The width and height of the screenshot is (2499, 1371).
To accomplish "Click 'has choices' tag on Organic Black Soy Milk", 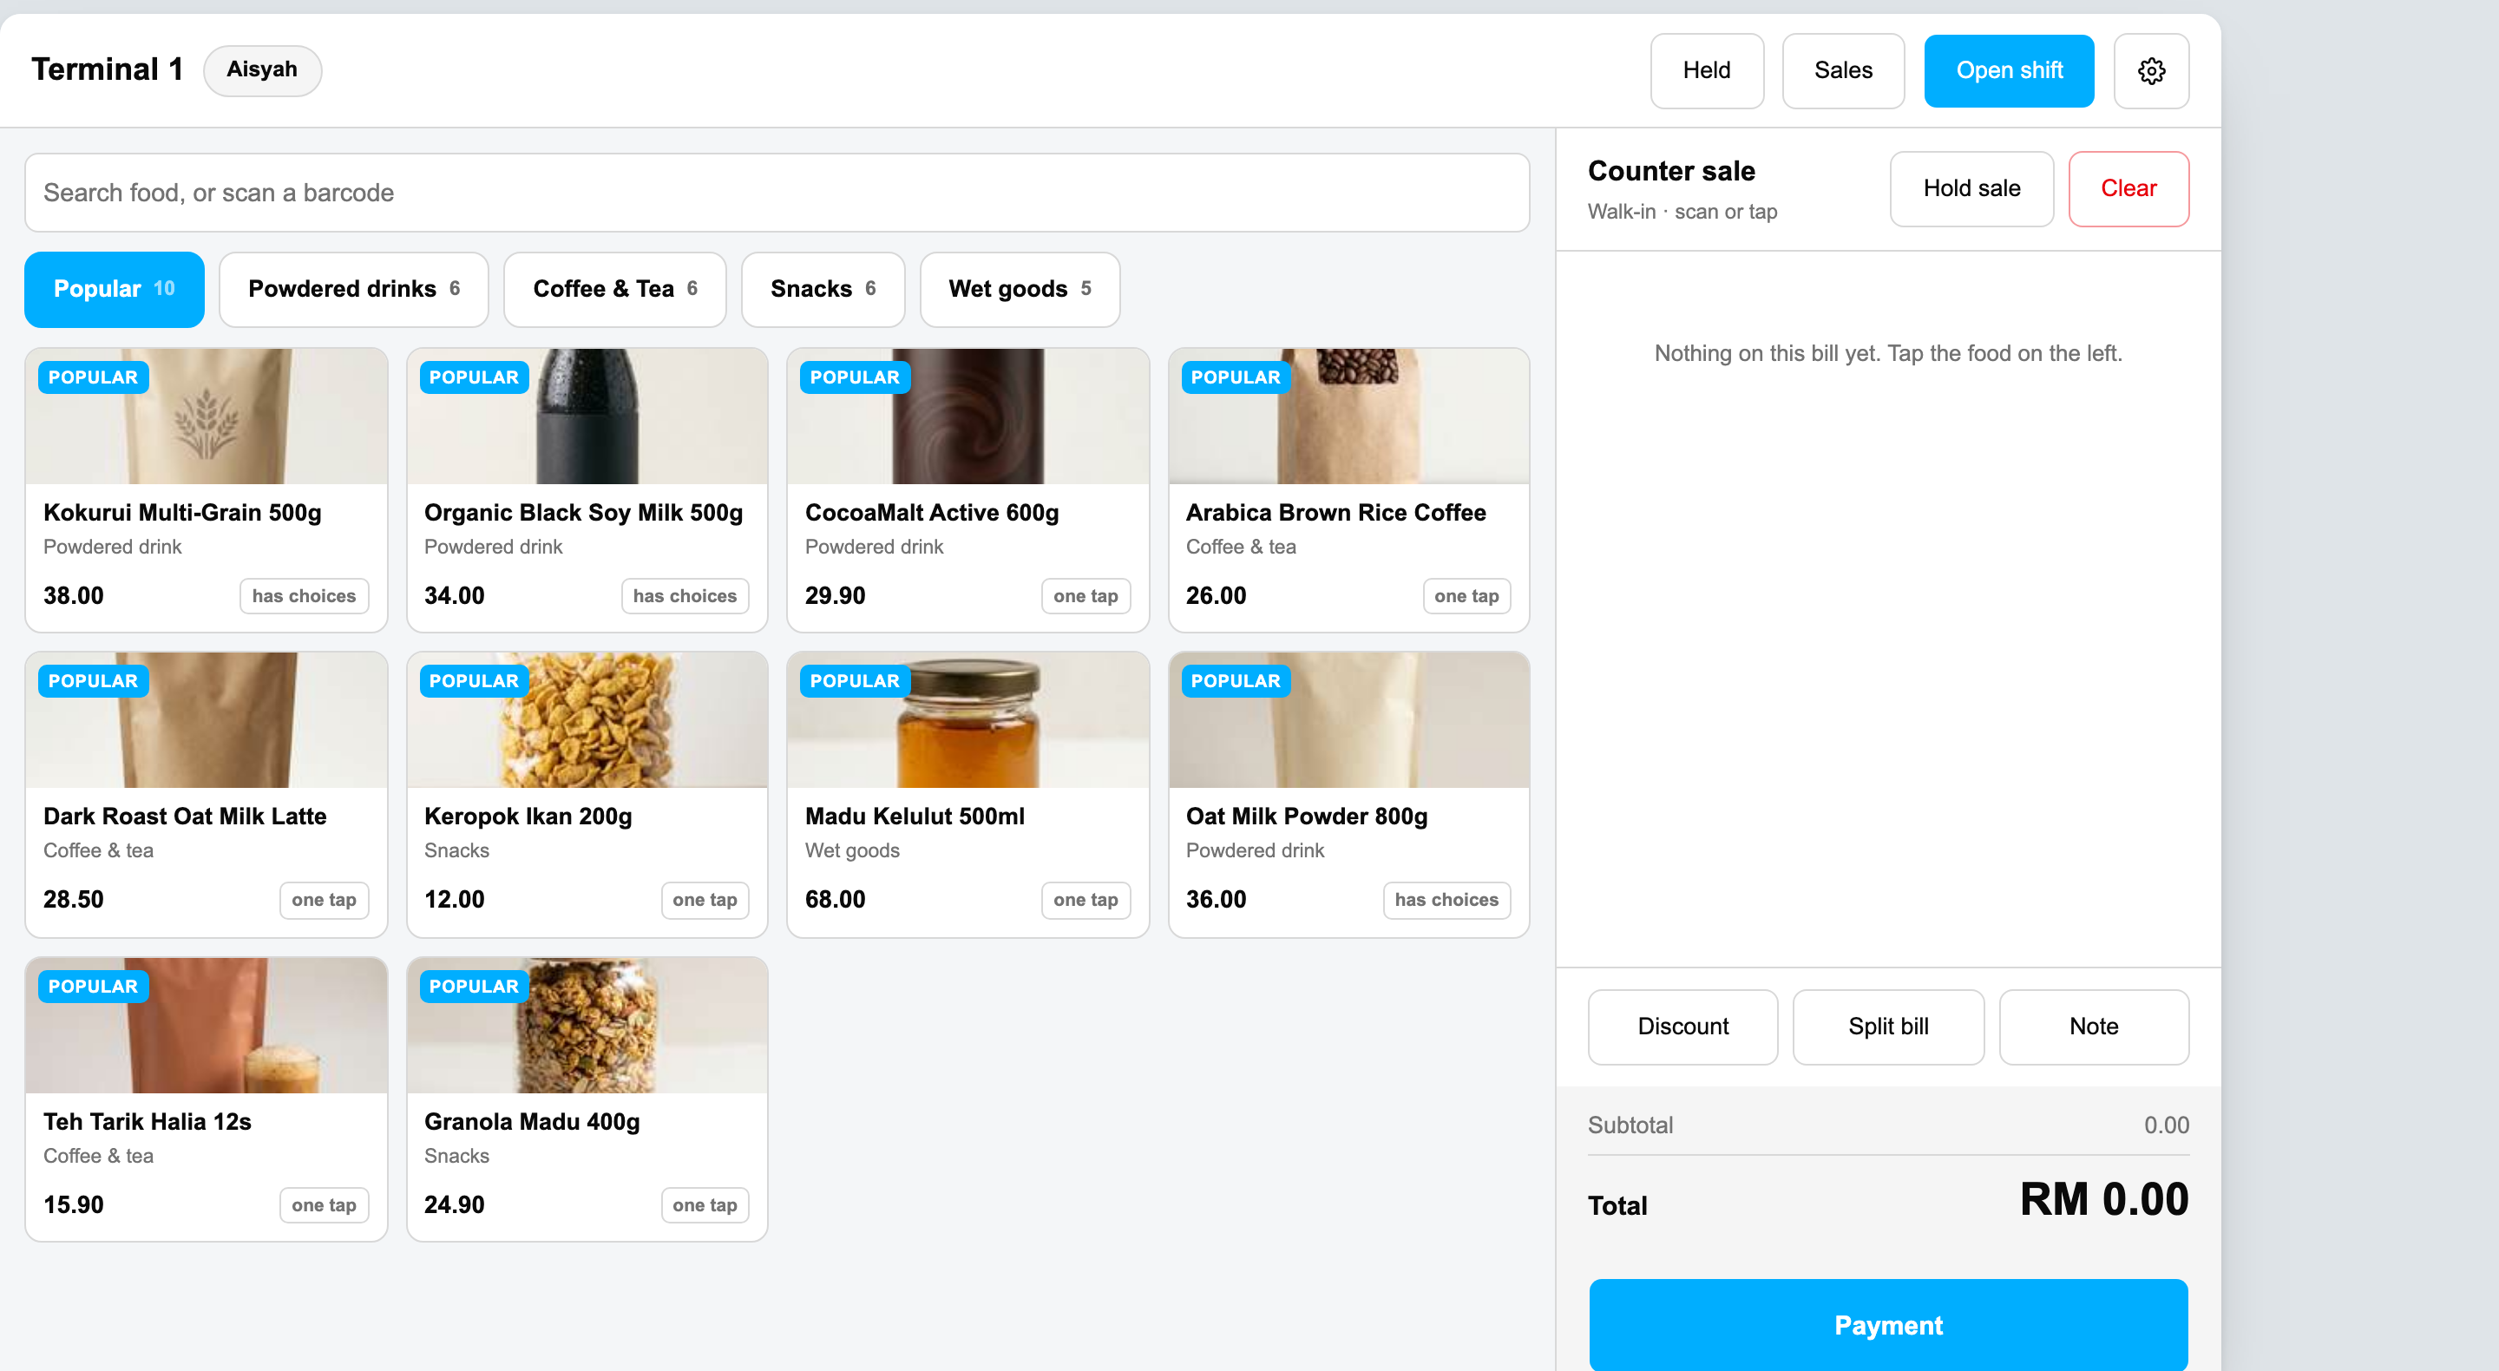I will coord(685,596).
